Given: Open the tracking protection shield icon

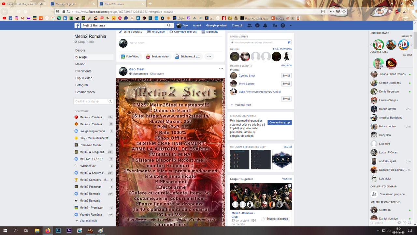Looking at the screenshot, I should (x=58, y=11).
